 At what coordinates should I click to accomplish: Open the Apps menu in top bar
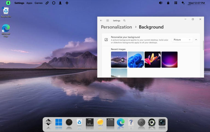coord(29,3)
